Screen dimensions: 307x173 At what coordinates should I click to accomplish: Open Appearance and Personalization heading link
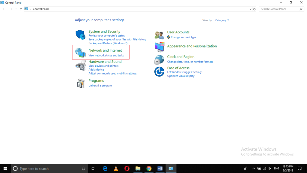[192, 46]
